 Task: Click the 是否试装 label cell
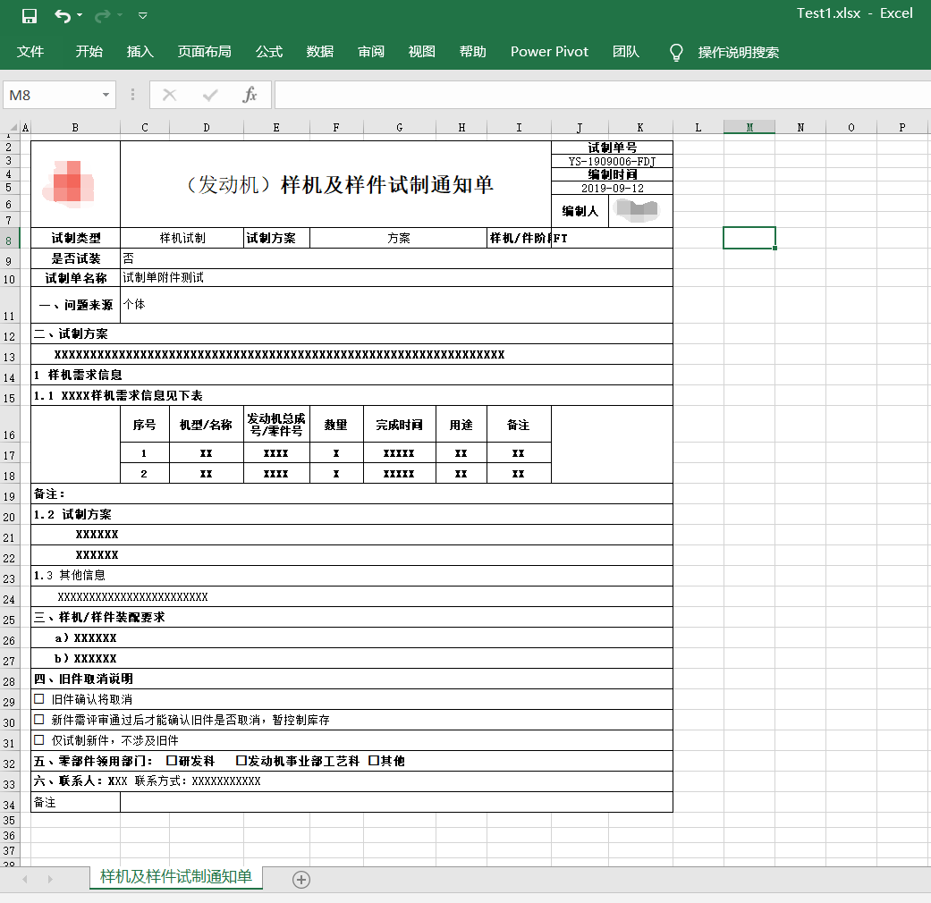coord(75,259)
